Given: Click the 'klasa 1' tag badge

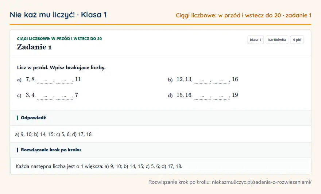Looking at the screenshot, I should [255, 40].
